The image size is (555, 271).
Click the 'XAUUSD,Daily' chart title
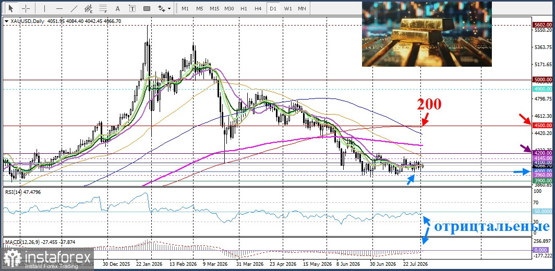[x=27, y=21]
